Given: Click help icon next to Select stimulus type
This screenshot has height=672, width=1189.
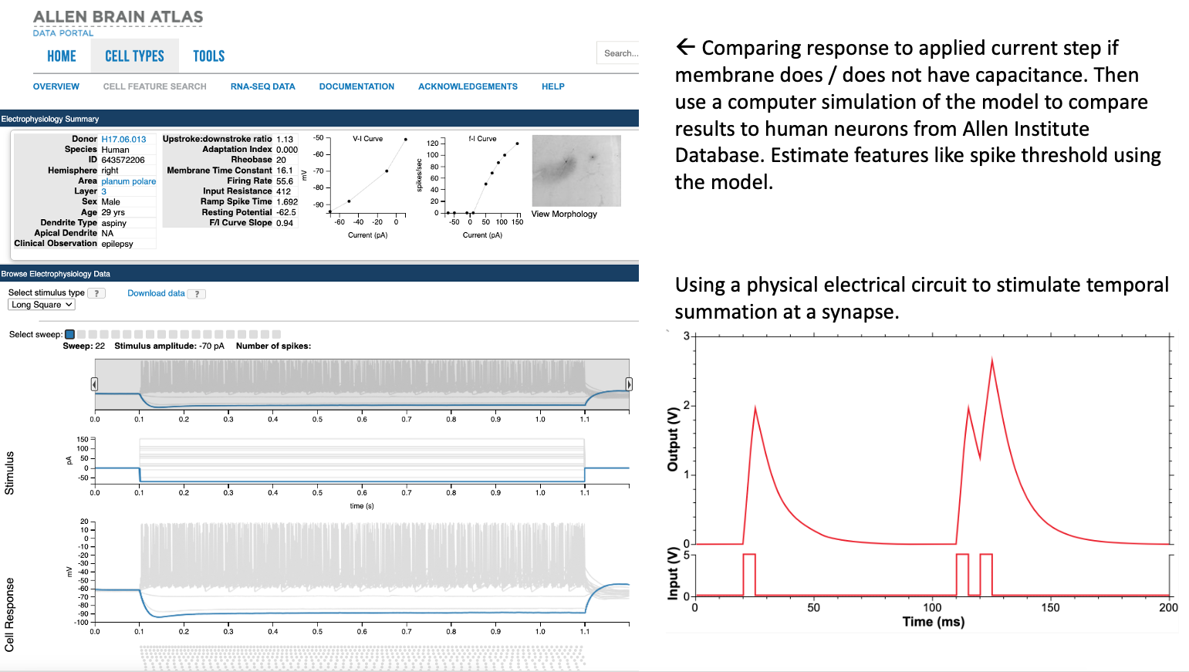Looking at the screenshot, I should (x=96, y=293).
